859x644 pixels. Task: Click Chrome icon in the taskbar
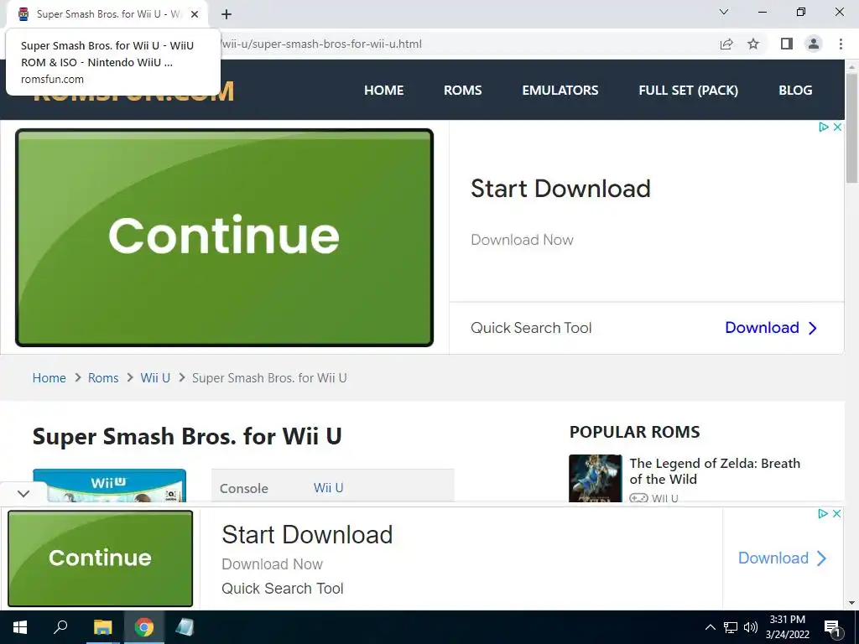pos(144,627)
